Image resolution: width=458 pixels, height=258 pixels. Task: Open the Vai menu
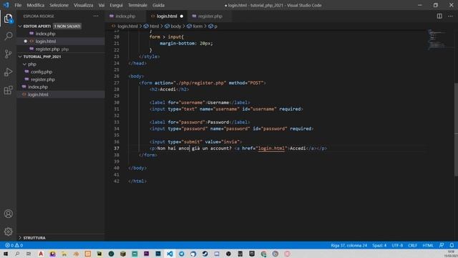[x=102, y=5]
